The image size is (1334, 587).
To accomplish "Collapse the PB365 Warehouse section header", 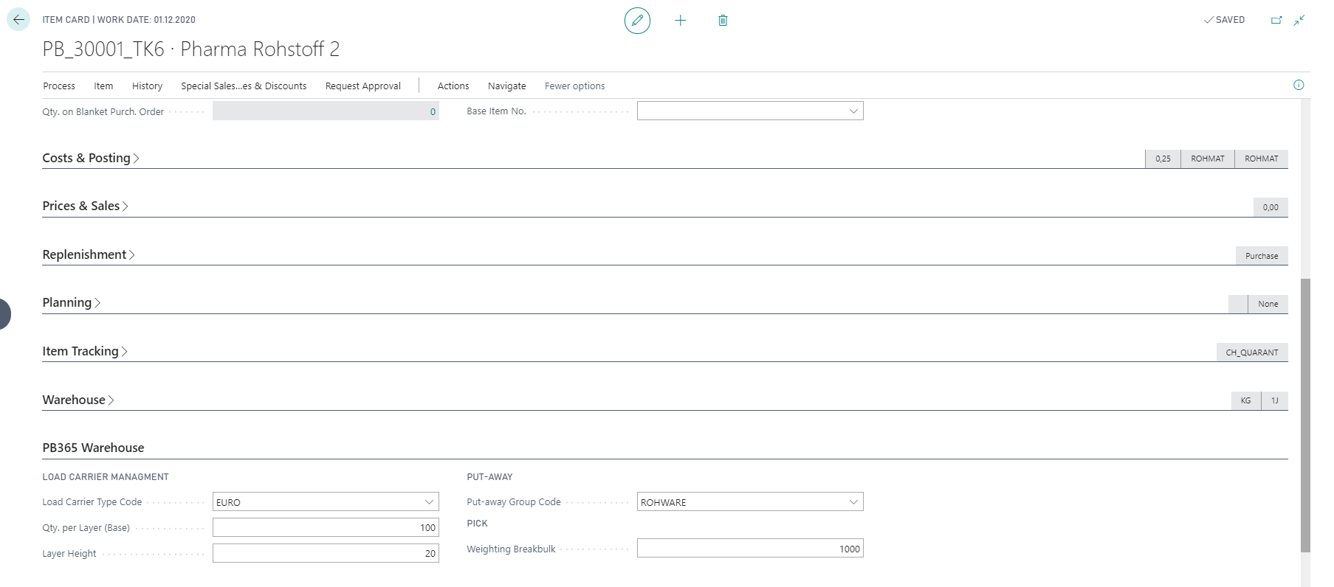I will coord(93,448).
